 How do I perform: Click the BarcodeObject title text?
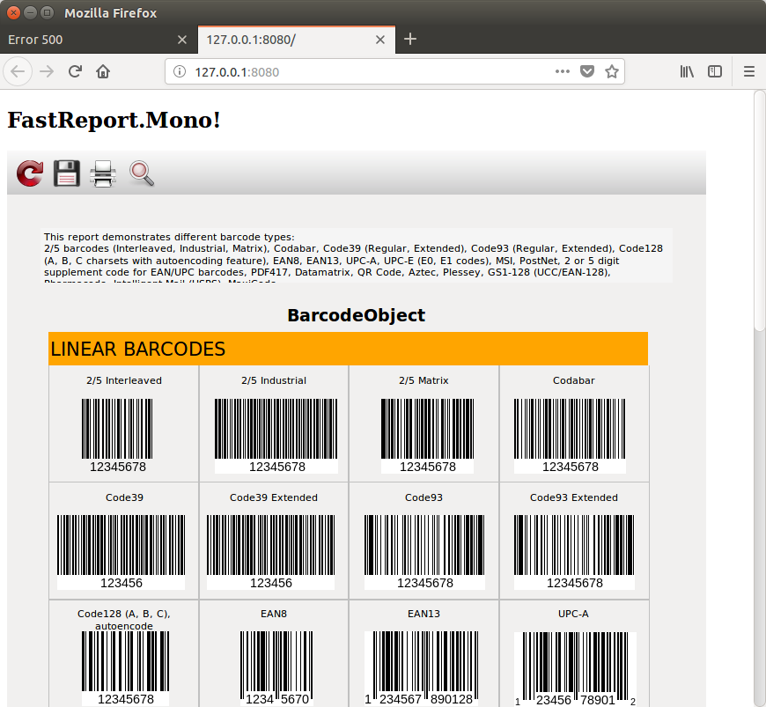pos(356,315)
